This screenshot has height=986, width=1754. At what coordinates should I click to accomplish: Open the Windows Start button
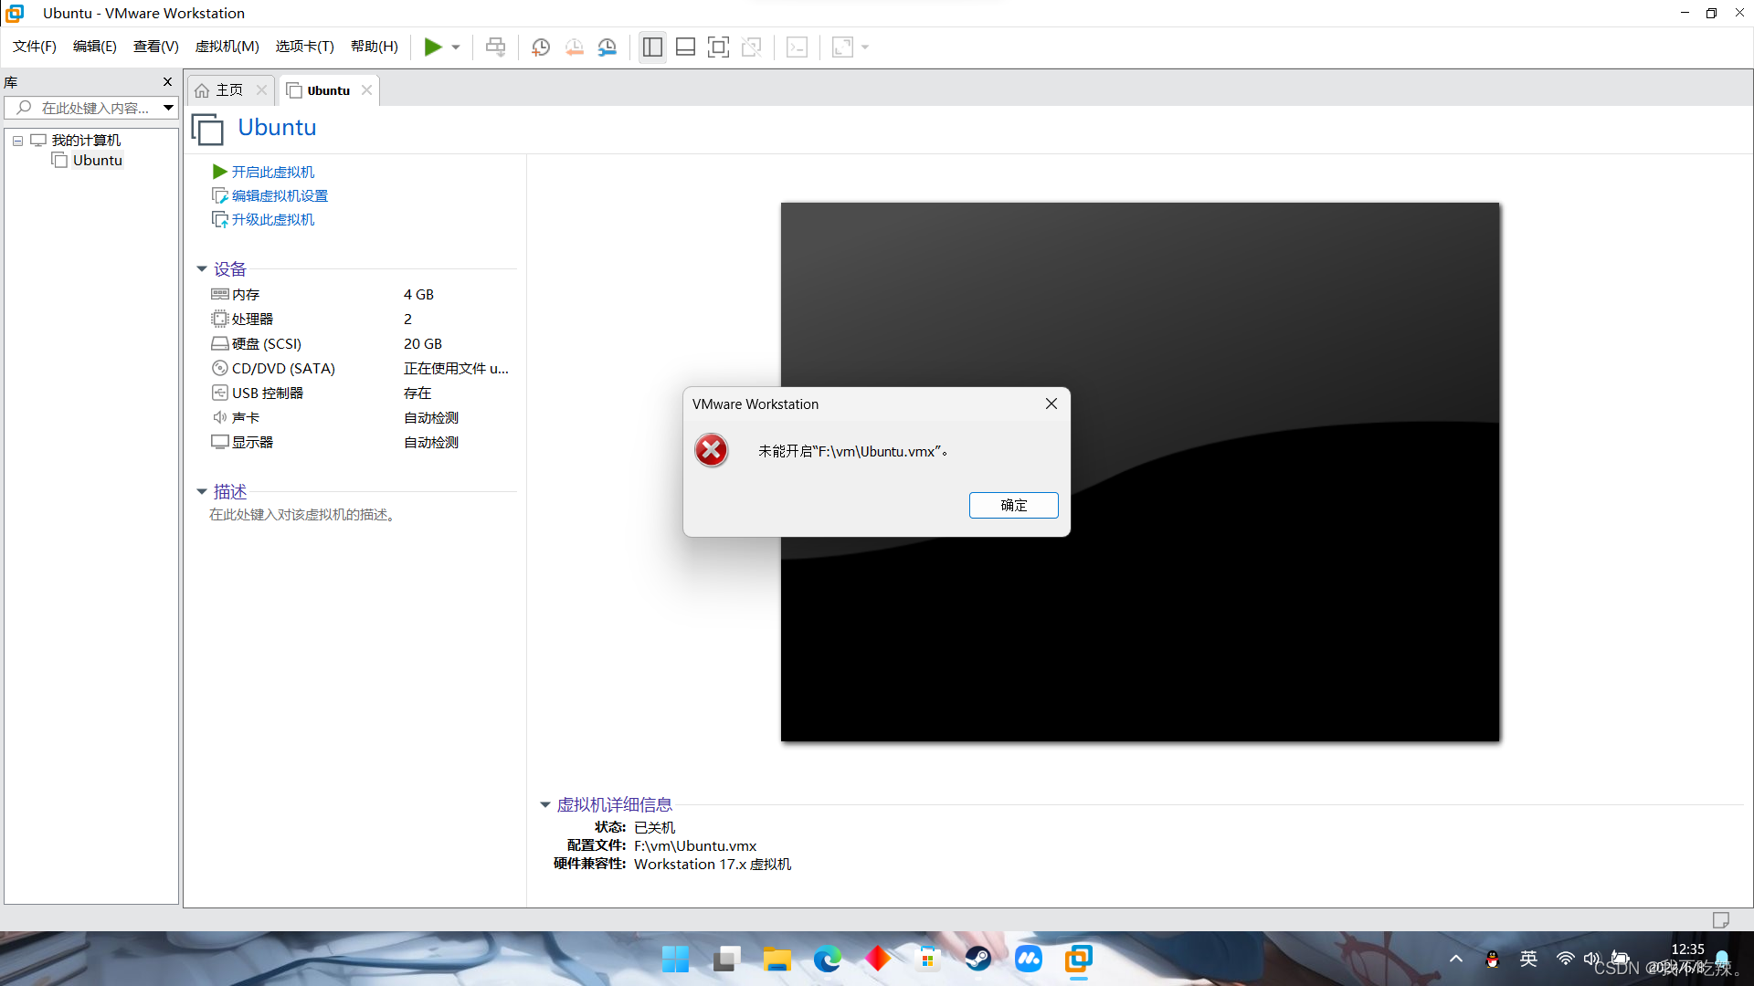675,959
